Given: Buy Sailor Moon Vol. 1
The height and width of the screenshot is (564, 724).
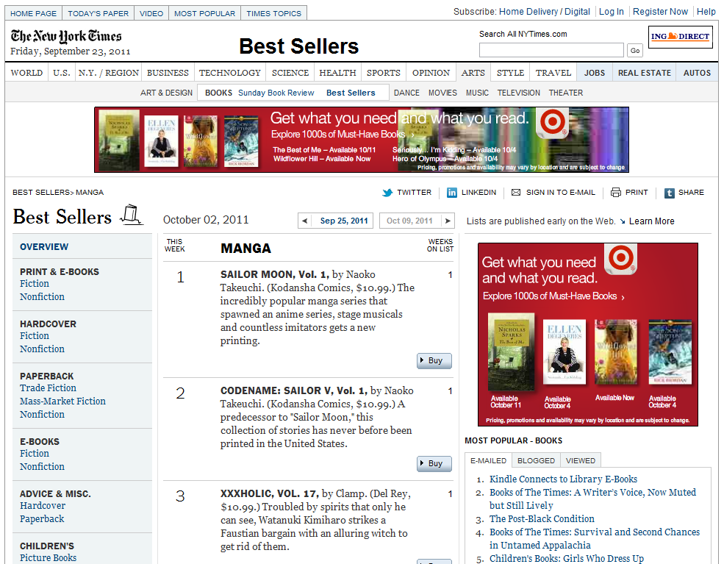Looking at the screenshot, I should pos(434,361).
